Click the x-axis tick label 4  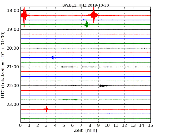(55, 126)
